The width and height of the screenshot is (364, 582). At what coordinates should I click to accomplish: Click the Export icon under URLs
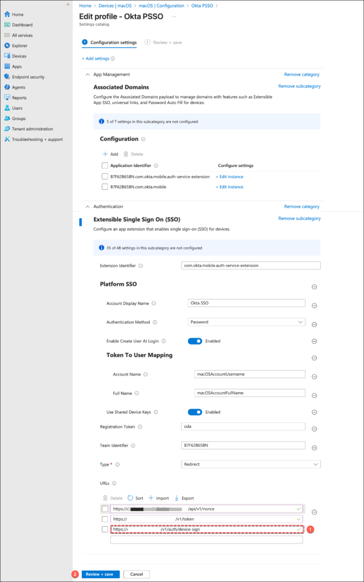click(176, 498)
